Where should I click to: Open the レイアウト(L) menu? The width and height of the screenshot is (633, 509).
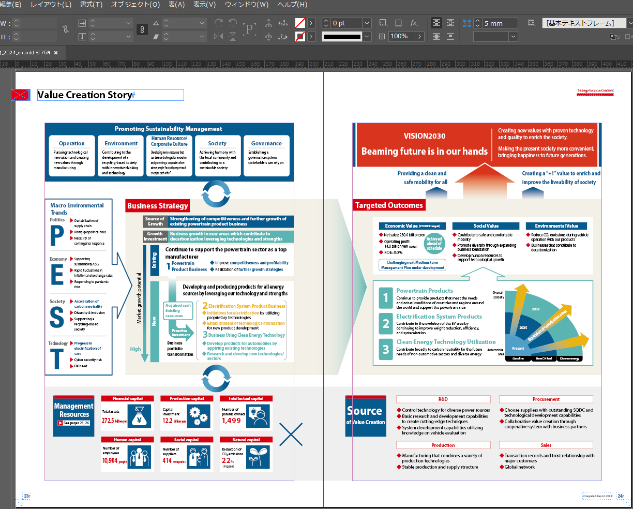pyautogui.click(x=51, y=5)
